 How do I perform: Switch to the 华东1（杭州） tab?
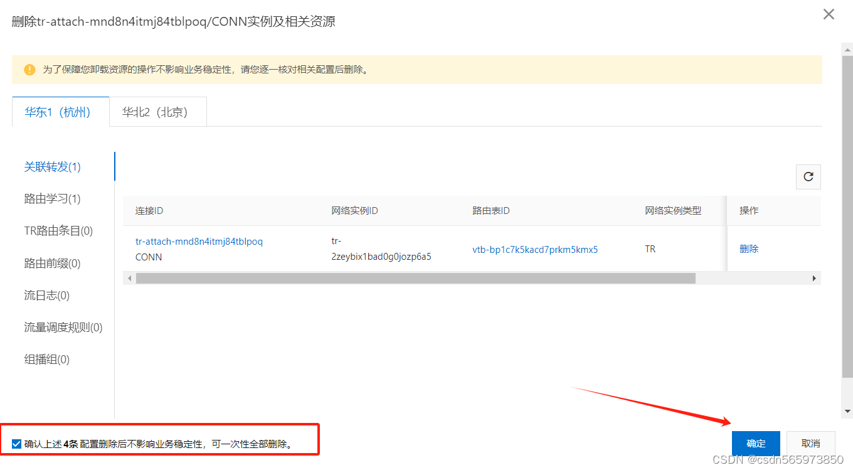click(60, 112)
